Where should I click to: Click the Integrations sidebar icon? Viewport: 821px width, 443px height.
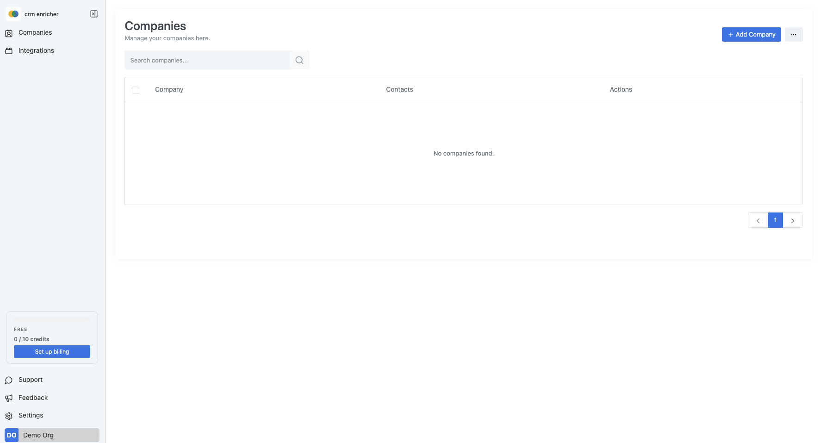[9, 51]
